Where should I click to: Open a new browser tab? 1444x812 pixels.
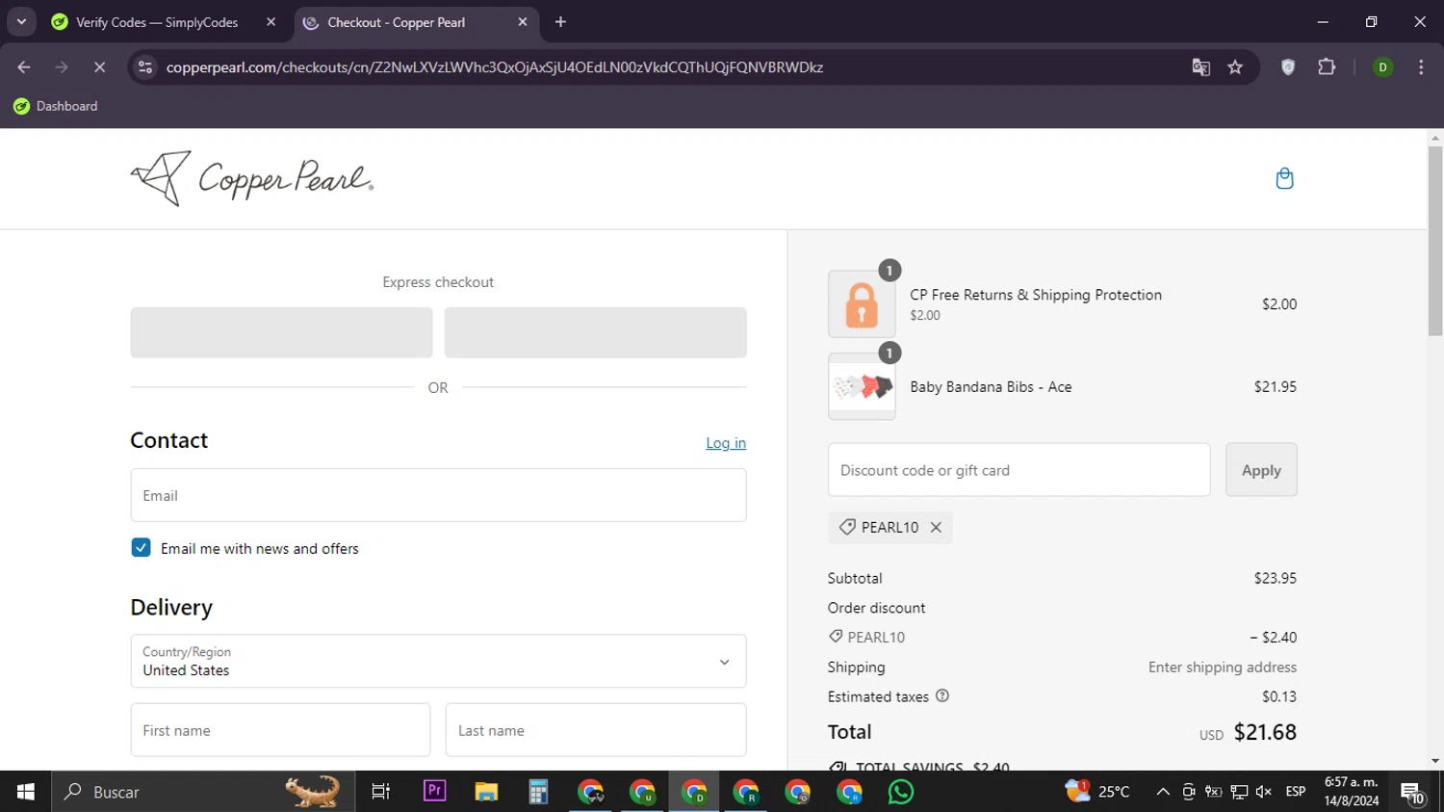[560, 22]
